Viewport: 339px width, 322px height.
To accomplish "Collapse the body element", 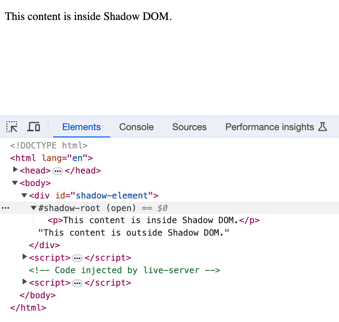I will 14,182.
